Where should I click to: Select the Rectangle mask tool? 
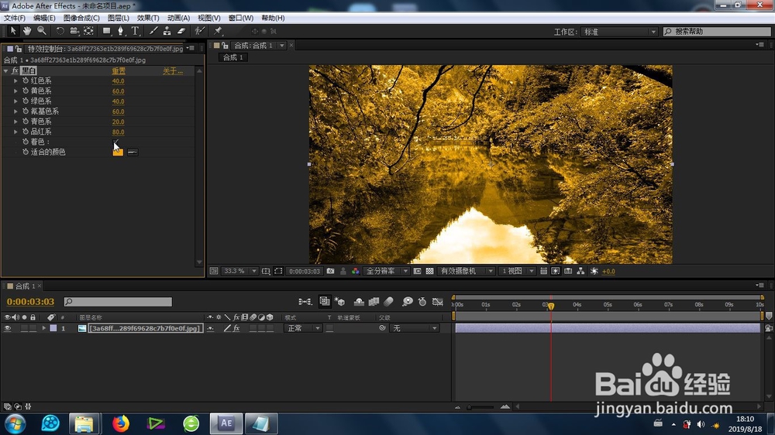click(106, 31)
